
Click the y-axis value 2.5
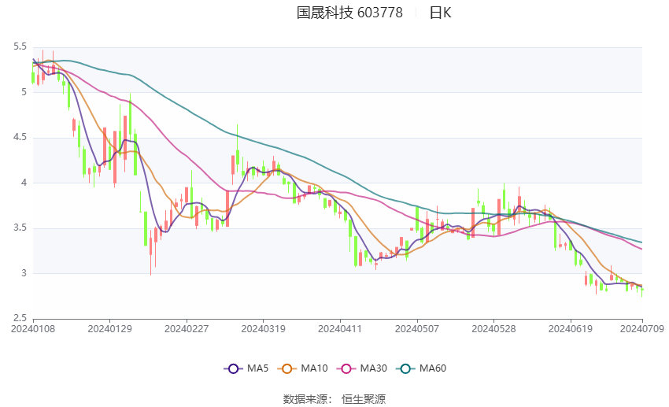tap(20, 318)
